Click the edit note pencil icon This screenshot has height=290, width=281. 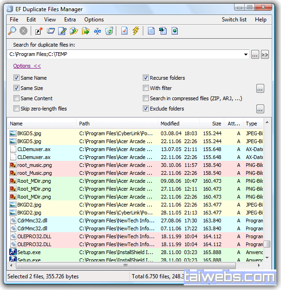coord(62,31)
